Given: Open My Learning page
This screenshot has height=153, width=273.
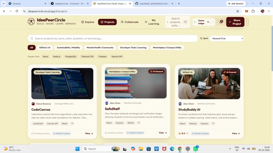Looking at the screenshot, I should point(152,22).
